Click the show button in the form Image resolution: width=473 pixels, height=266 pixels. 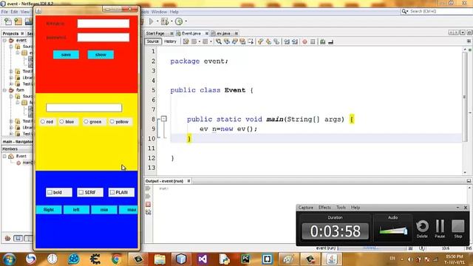pyautogui.click(x=101, y=55)
